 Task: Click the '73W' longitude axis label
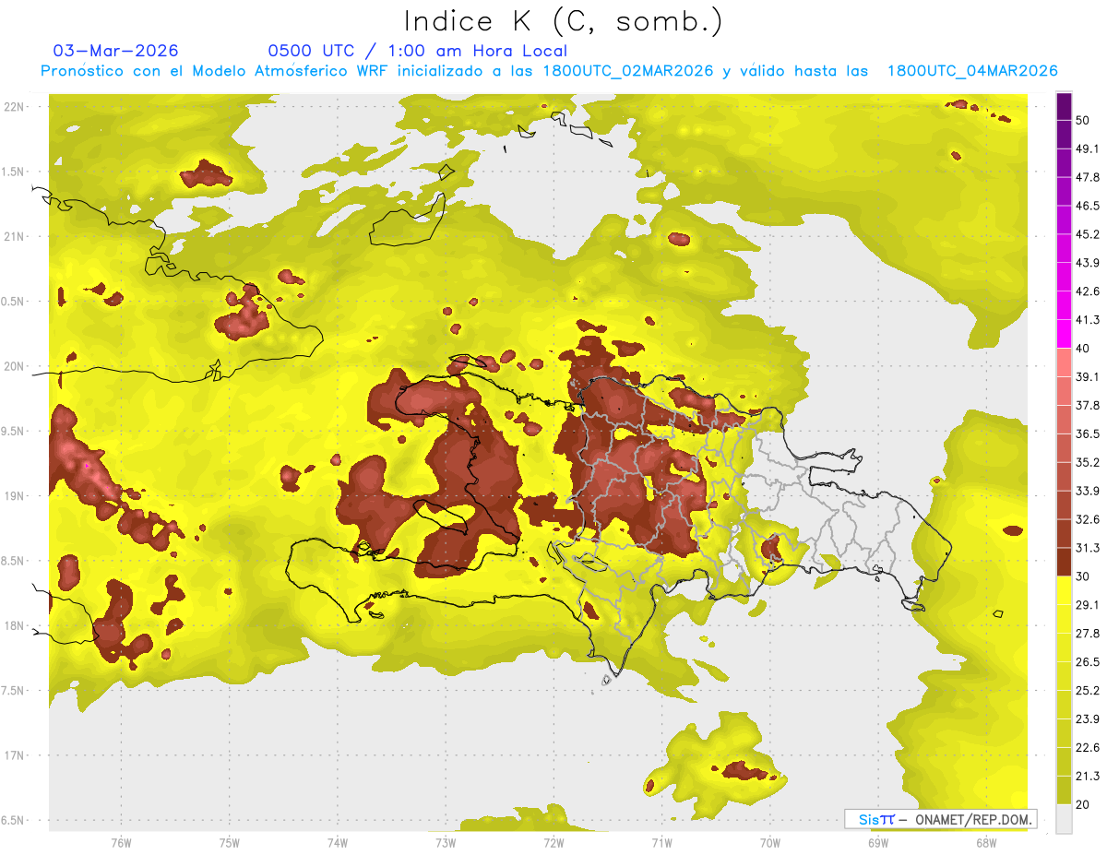(446, 842)
